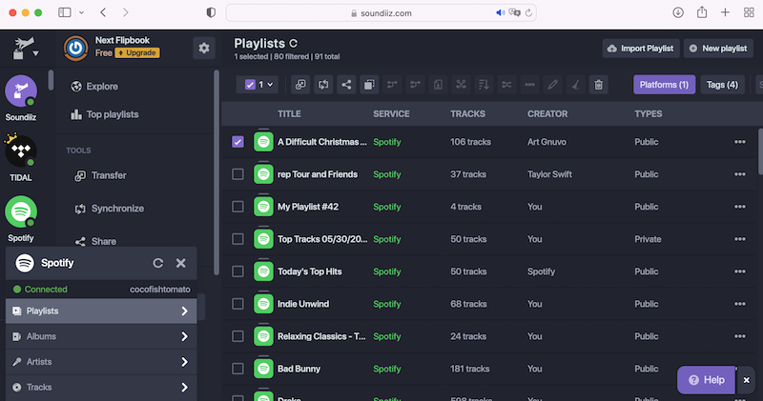763x401 pixels.
Task: Click the synchronize icon in playlist toolbar
Action: point(323,85)
